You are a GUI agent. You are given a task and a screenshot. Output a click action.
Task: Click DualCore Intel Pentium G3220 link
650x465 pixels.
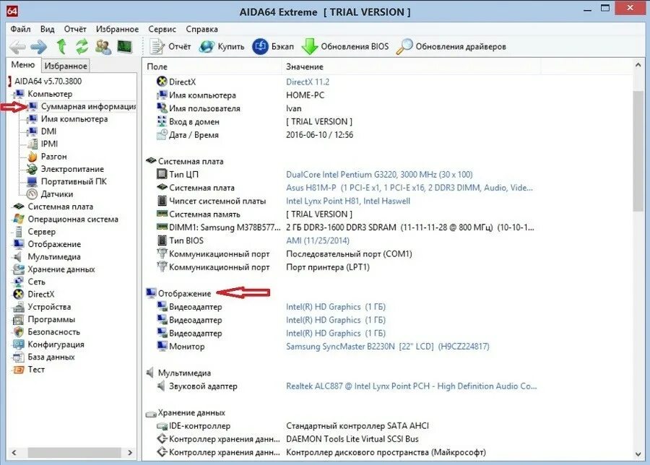point(379,175)
